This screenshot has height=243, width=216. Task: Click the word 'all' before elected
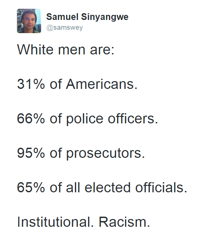73,188
